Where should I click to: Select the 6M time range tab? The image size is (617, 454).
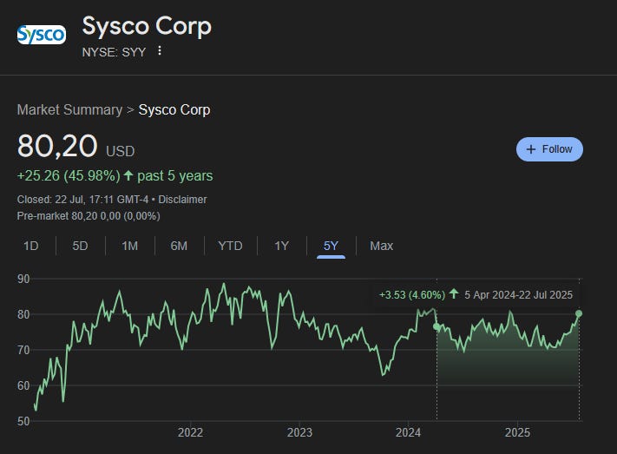[179, 246]
